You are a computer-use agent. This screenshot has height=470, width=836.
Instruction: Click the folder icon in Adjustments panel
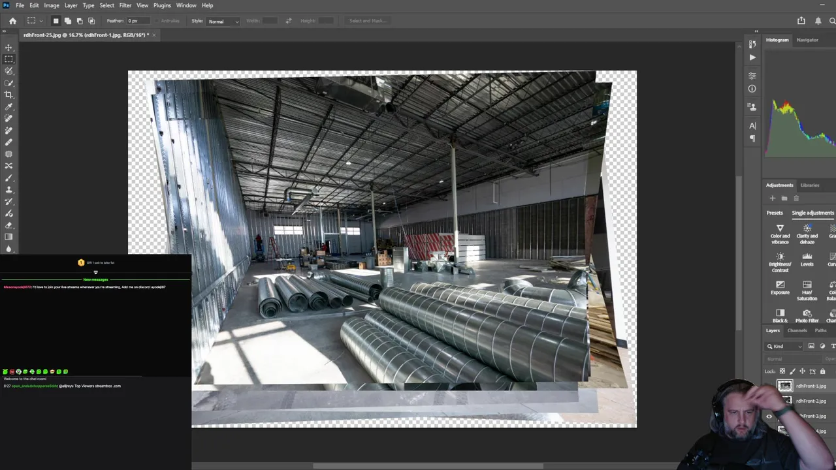coord(784,198)
